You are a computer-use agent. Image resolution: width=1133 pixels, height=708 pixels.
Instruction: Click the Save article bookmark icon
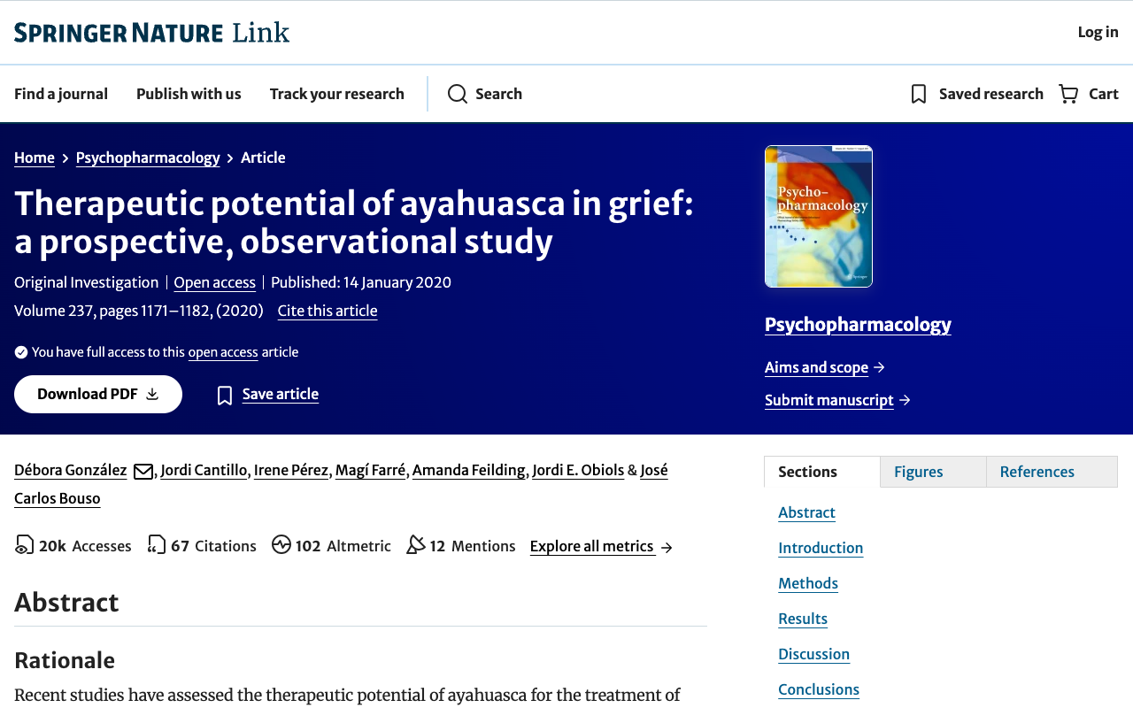point(225,395)
